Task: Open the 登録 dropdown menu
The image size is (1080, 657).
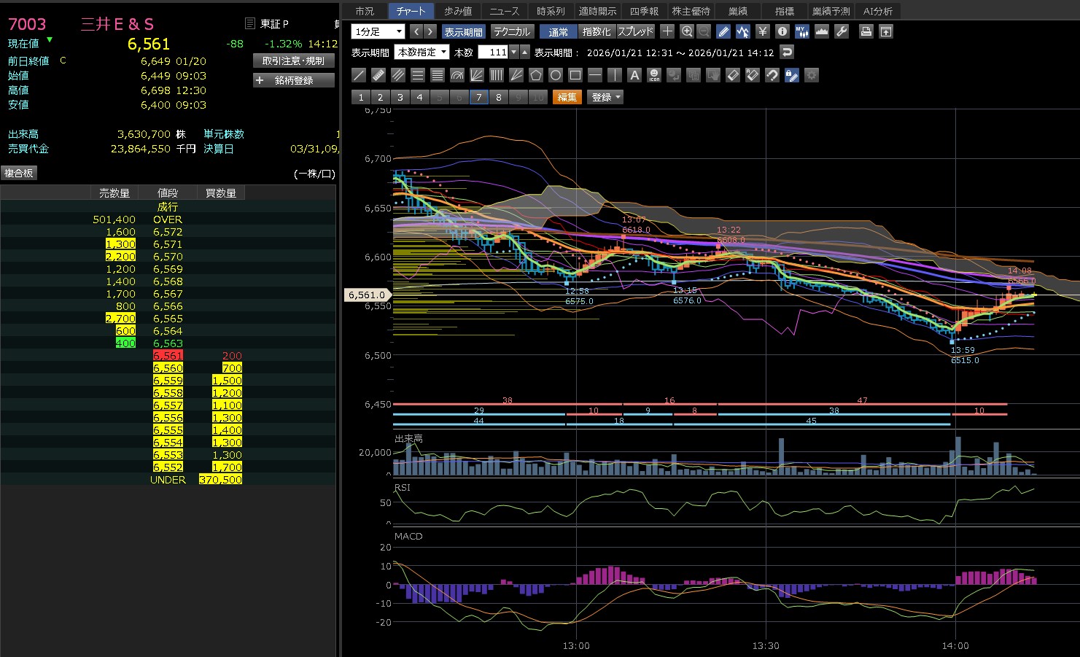Action: click(605, 97)
